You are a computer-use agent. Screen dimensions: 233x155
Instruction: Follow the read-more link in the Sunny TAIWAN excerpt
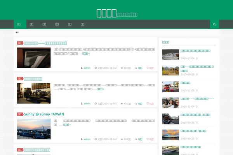(x=67, y=125)
